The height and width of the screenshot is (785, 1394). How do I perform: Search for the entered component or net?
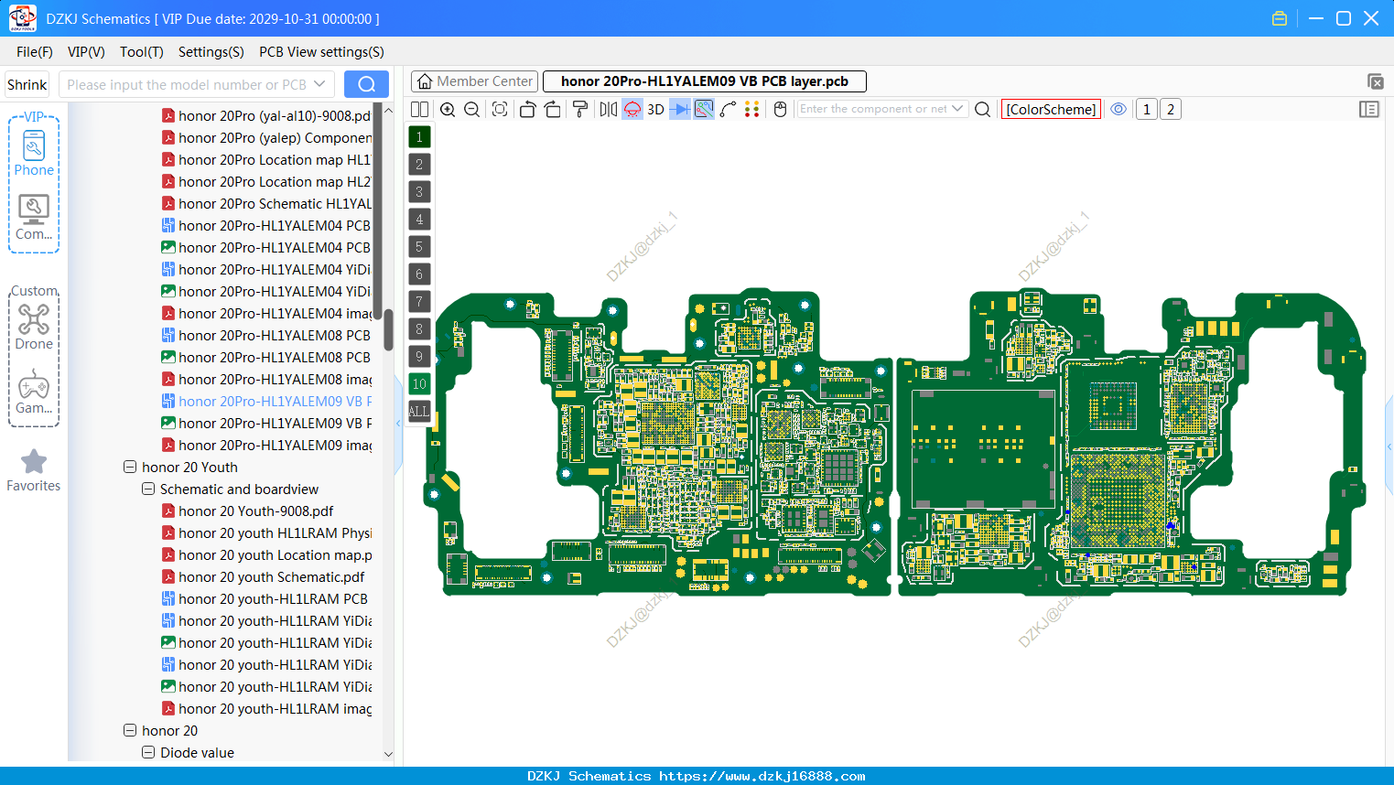983,110
